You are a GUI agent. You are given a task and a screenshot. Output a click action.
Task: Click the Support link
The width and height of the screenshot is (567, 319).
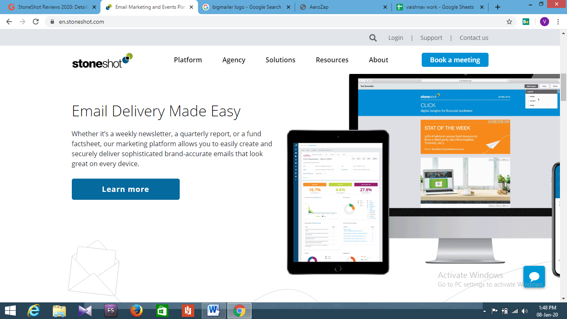pyautogui.click(x=431, y=38)
